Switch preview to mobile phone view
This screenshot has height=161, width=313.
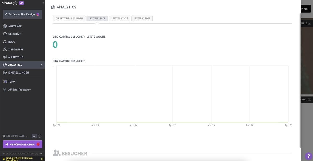point(39,136)
